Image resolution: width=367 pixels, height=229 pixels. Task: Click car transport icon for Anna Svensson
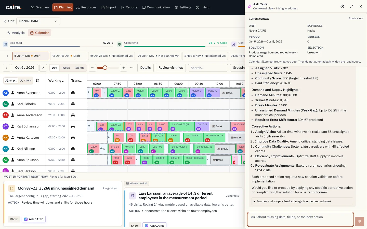(73, 93)
